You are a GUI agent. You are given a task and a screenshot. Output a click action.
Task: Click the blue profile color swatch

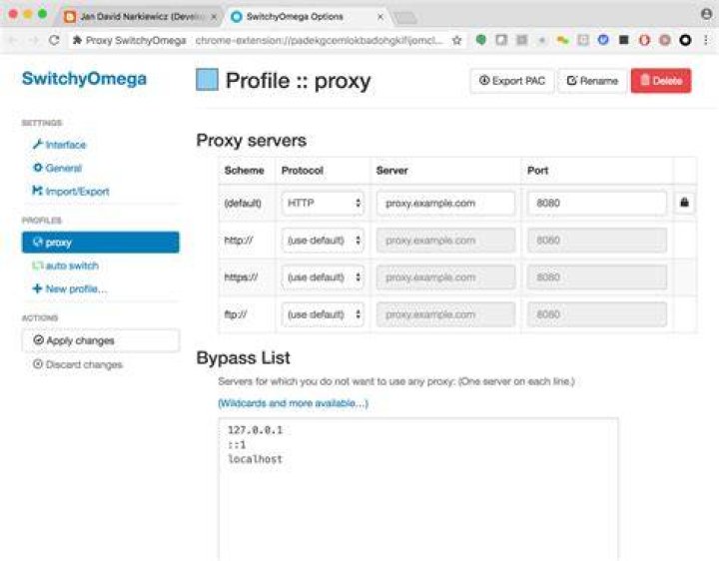(x=207, y=79)
